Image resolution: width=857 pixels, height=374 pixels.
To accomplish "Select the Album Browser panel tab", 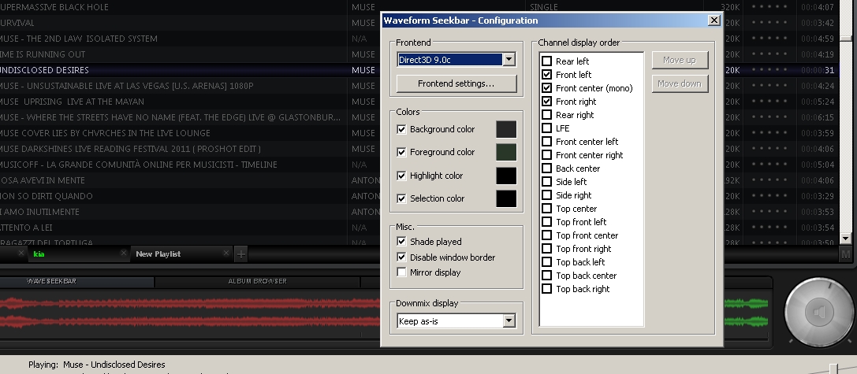I will pos(258,281).
